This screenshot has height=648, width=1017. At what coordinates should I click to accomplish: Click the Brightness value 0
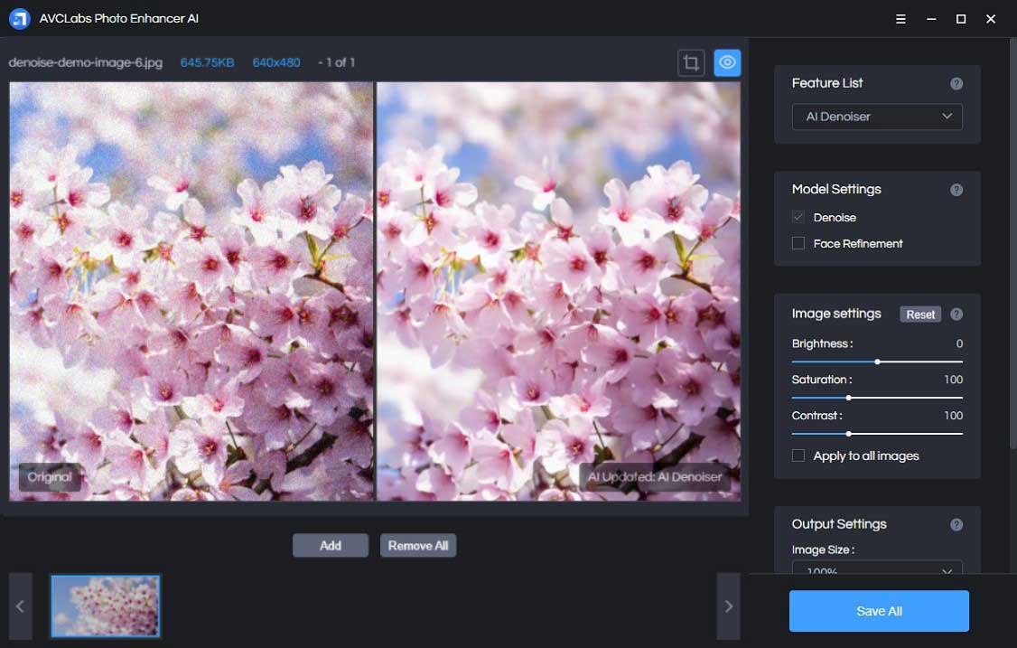click(x=959, y=343)
